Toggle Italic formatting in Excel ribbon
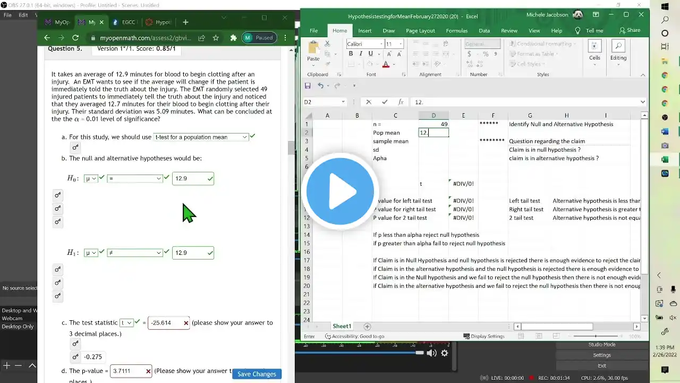680x383 pixels. 361,54
